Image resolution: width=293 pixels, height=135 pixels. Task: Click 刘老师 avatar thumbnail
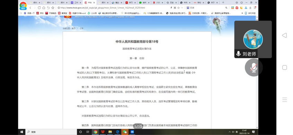253,39
